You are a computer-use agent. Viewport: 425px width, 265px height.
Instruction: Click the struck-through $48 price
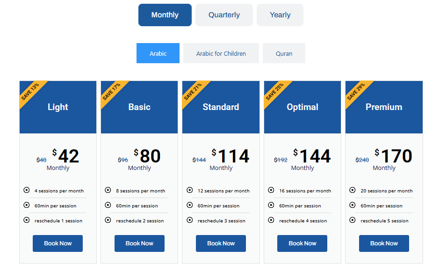pyautogui.click(x=42, y=160)
